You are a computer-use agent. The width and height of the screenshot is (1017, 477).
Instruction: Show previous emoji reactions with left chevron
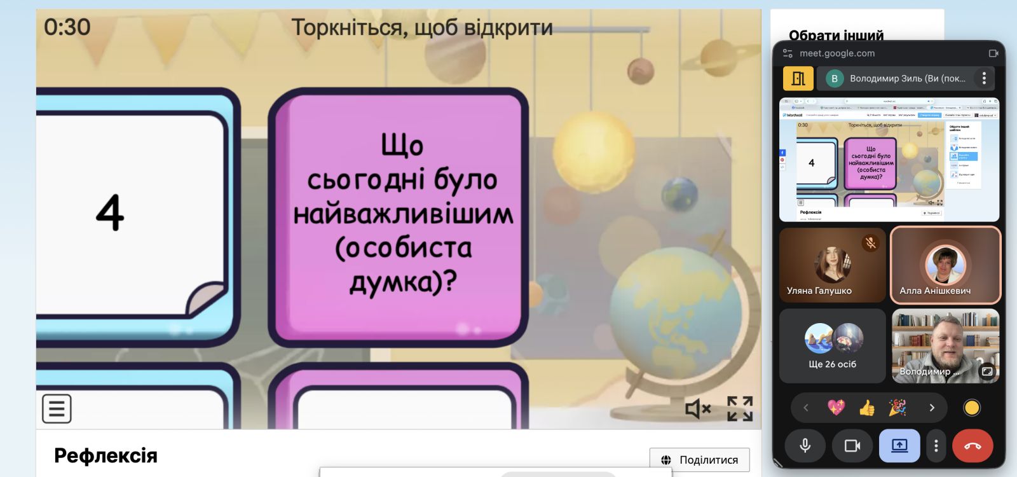click(x=806, y=408)
